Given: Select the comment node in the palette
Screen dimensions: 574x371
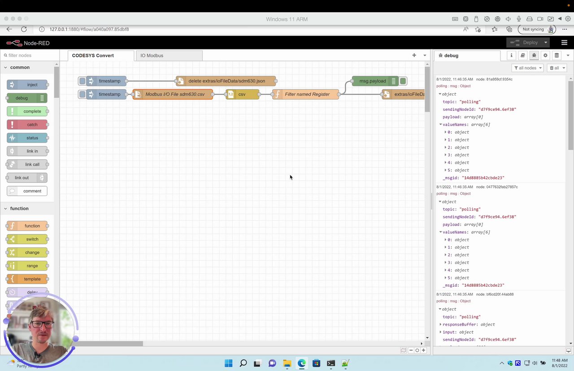Looking at the screenshot, I should point(27,191).
